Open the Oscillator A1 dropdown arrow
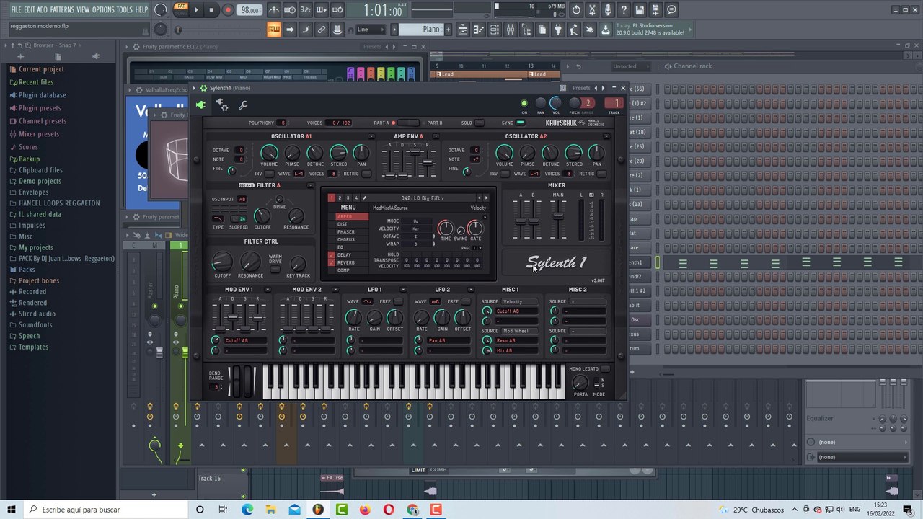This screenshot has width=923, height=519. coord(371,136)
